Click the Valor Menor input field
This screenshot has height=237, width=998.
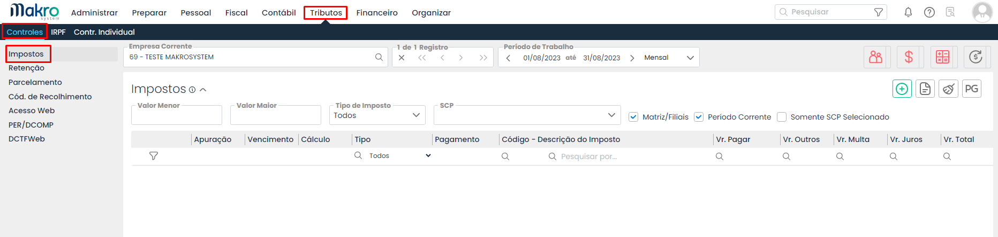(177, 115)
